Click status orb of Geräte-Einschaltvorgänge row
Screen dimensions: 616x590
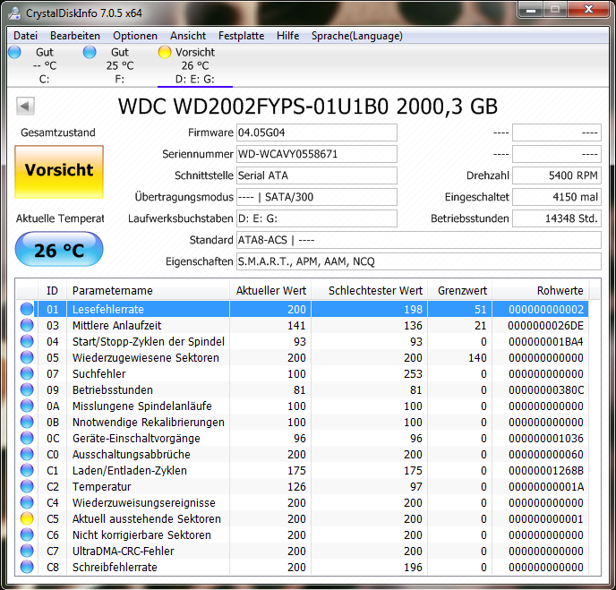[x=27, y=438]
